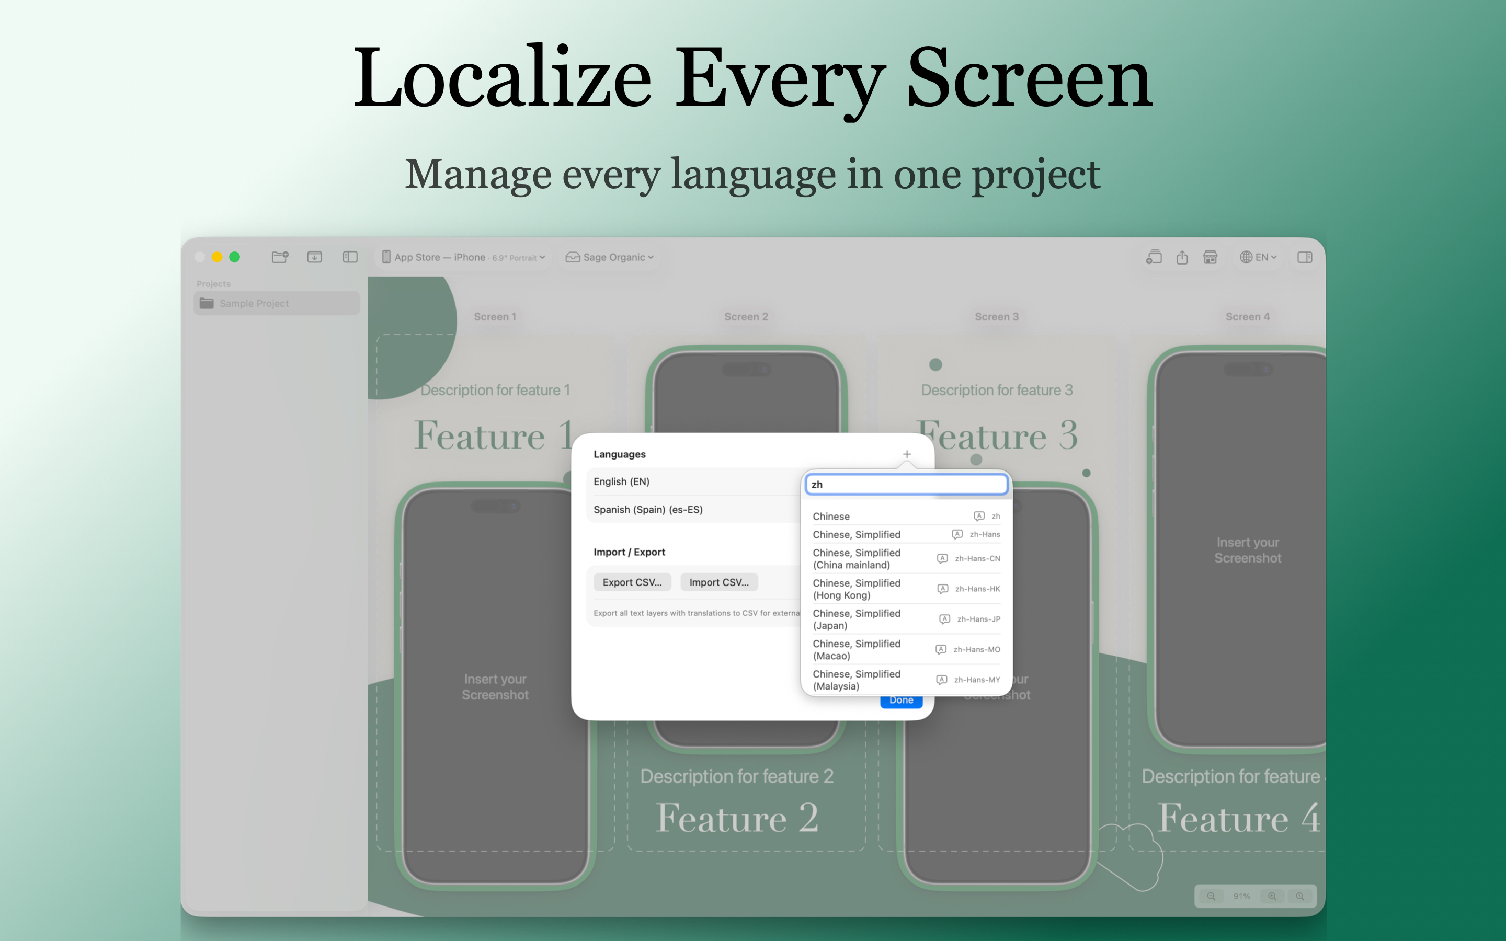Click the Feature 1 title text

pyautogui.click(x=493, y=435)
